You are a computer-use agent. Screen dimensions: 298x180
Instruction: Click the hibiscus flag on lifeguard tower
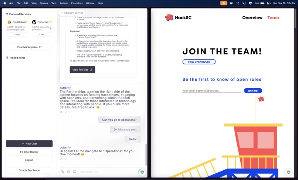pyautogui.click(x=261, y=99)
